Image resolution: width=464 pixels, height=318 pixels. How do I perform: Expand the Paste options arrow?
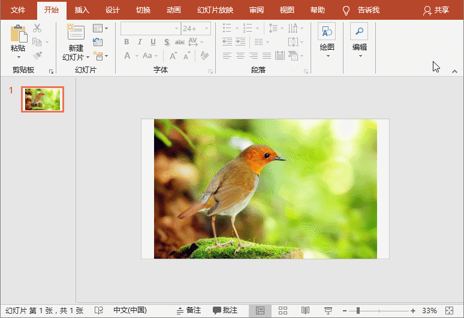(18, 57)
